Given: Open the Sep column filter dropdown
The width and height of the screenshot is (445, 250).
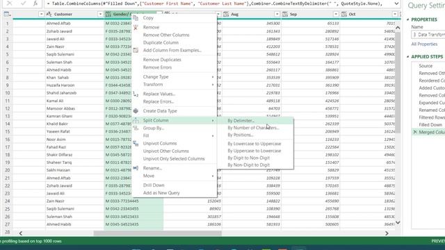Looking at the screenshot, I should [336, 14].
